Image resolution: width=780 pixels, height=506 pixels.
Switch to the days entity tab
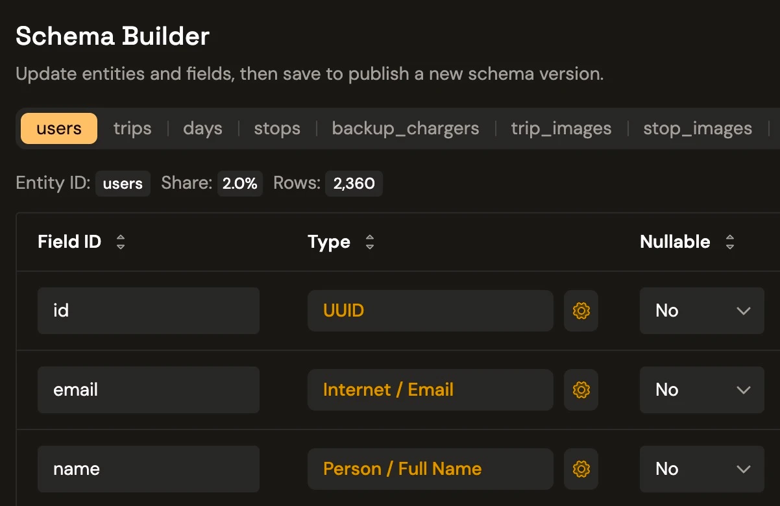(x=202, y=128)
